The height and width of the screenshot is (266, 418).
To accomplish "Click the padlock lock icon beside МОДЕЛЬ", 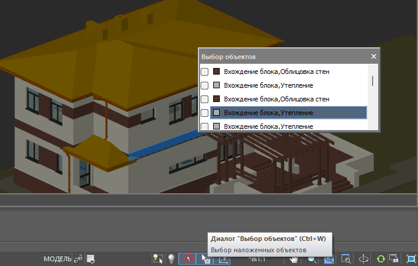I will tap(78, 259).
